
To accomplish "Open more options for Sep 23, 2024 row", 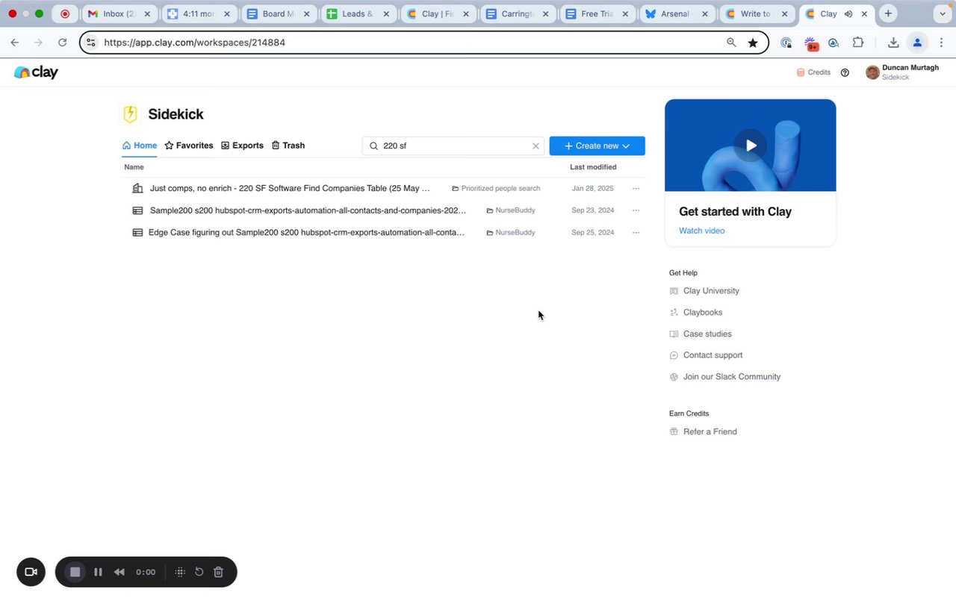I will (x=636, y=210).
